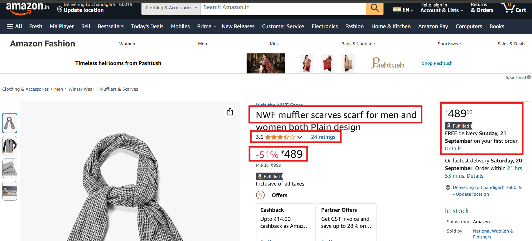Click the Amazon.in logo
This screenshot has height=241, width=532.
point(27,8)
